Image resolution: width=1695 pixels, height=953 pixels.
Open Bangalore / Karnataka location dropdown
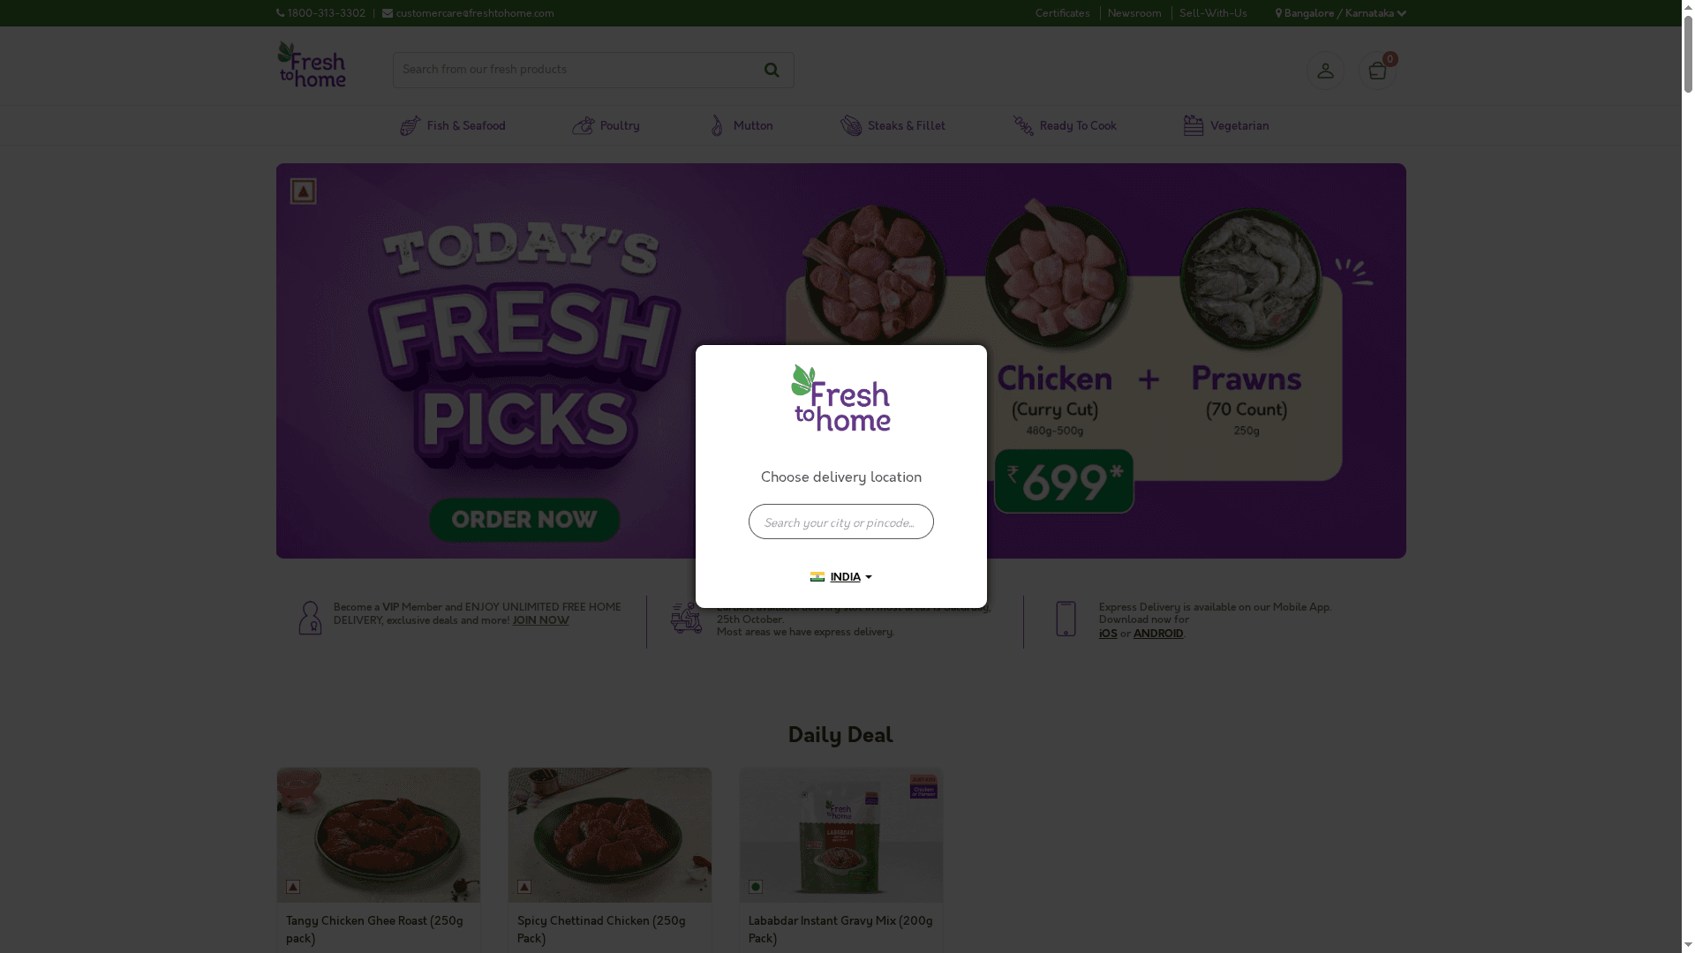tap(1340, 13)
